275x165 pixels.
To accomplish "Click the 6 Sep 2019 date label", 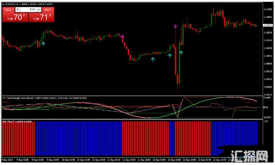I will [x=7, y=160].
